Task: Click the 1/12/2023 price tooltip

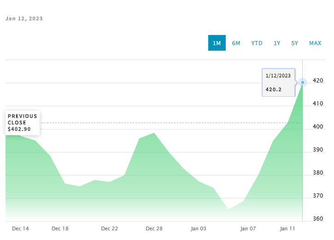Action: point(278,82)
